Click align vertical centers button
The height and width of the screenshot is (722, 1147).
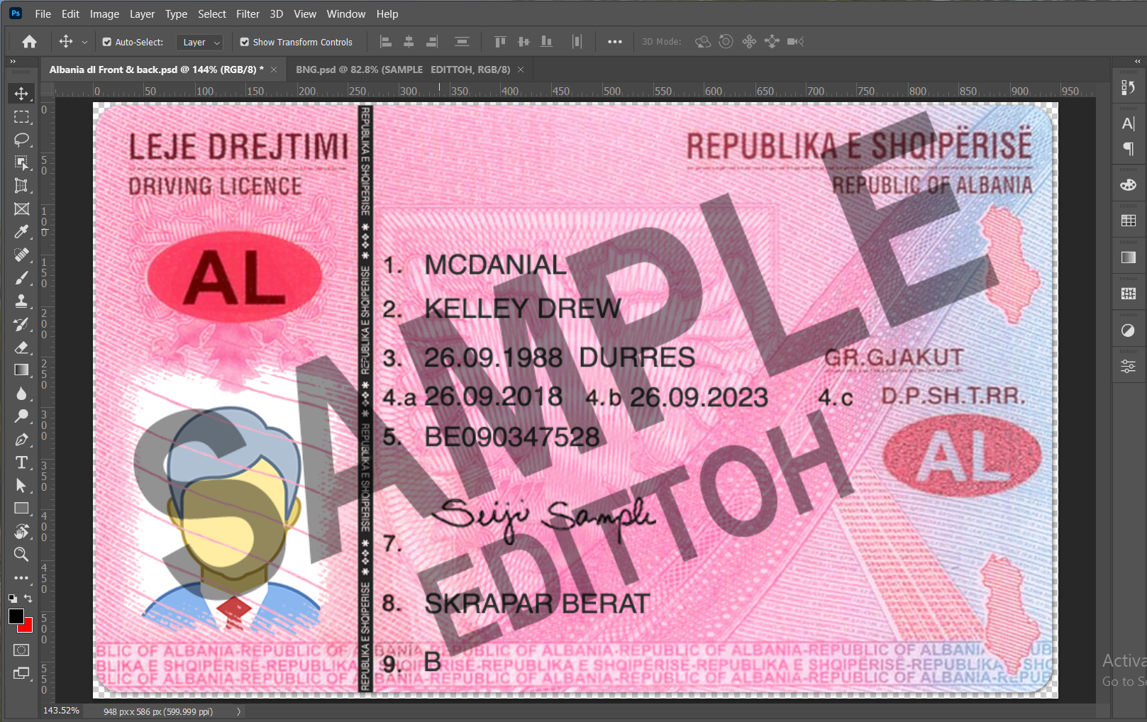coord(523,42)
